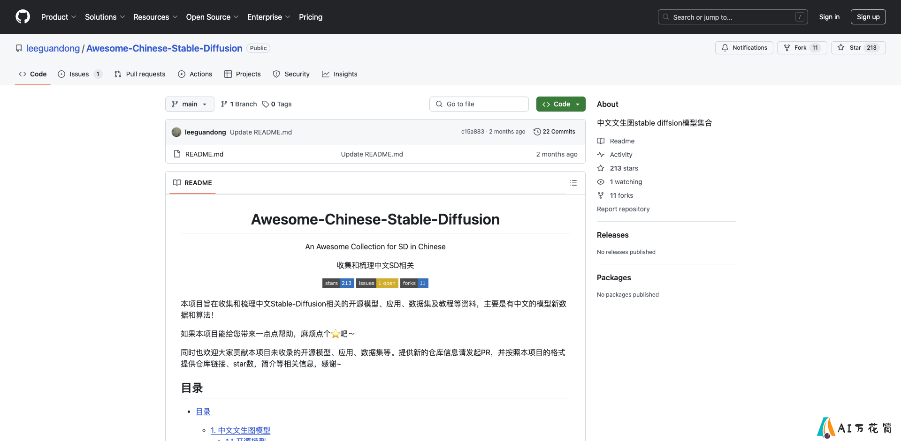Image resolution: width=901 pixels, height=441 pixels.
Task: Open the Pull requests tab
Action: click(140, 74)
